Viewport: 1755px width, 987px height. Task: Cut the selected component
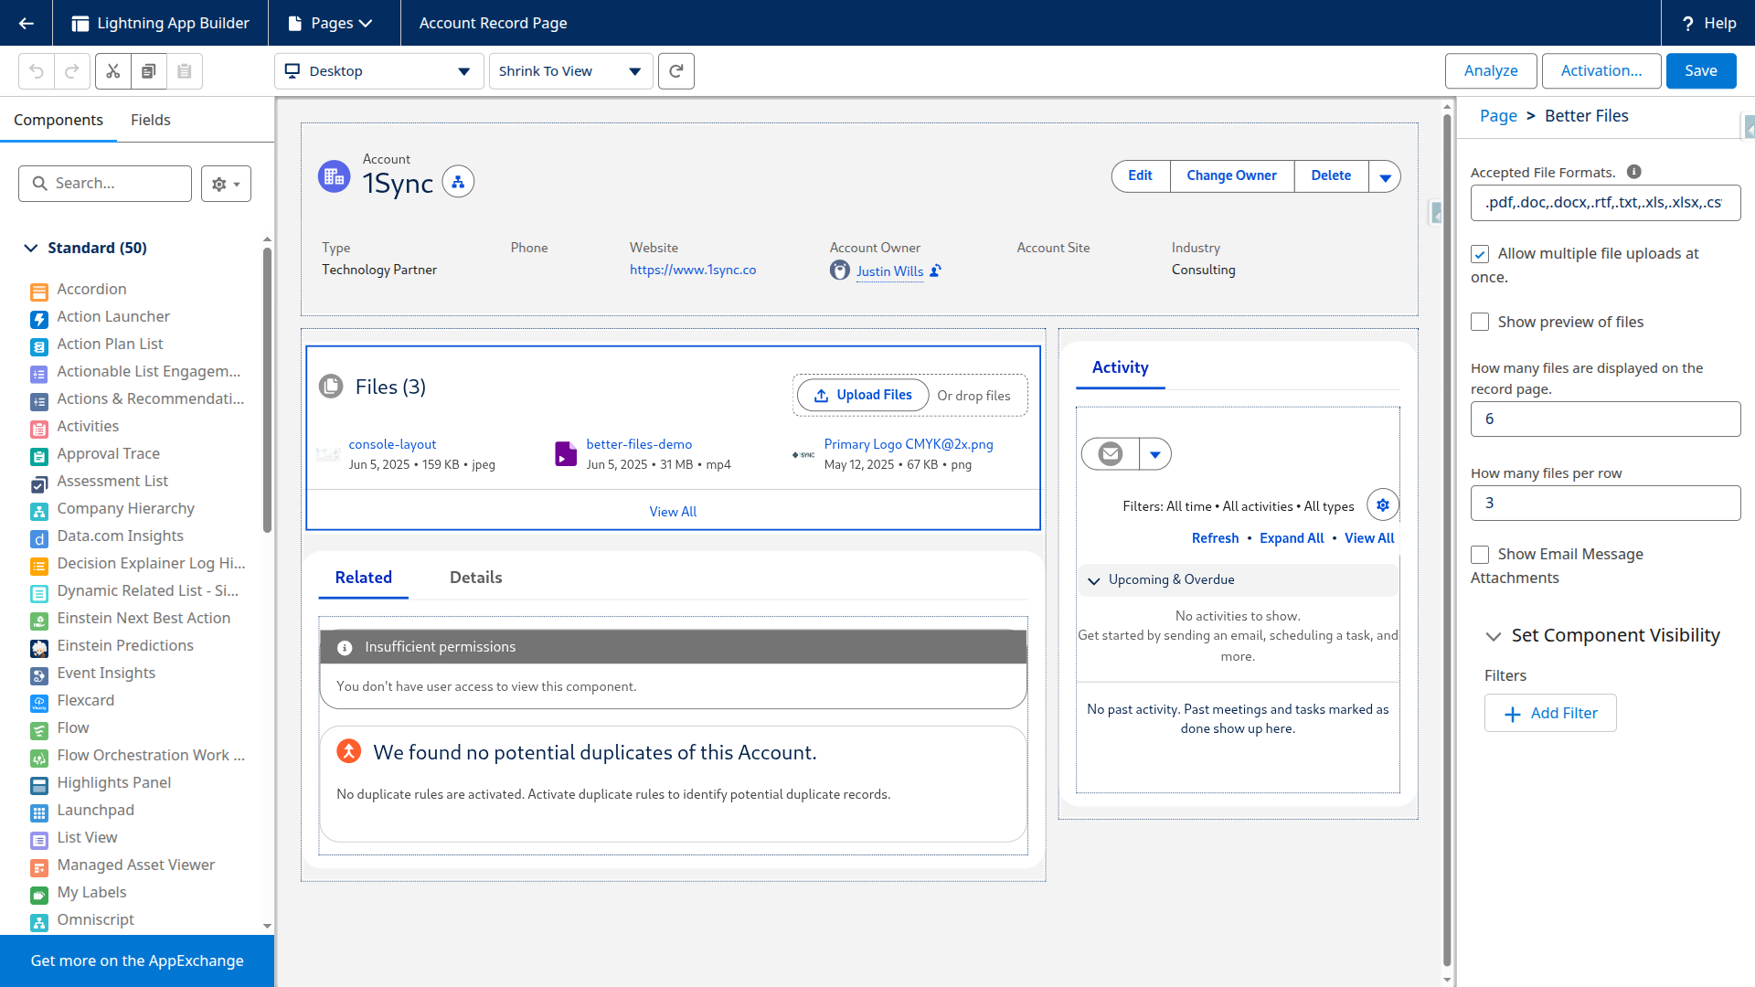112,70
